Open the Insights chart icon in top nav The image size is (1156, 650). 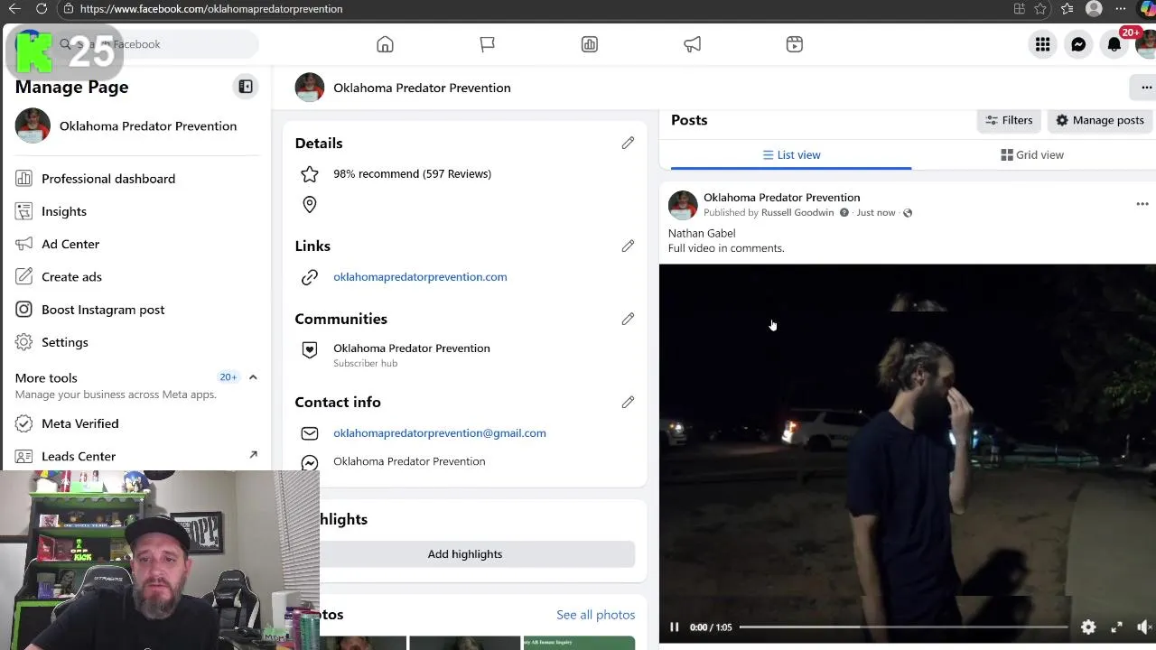point(590,44)
